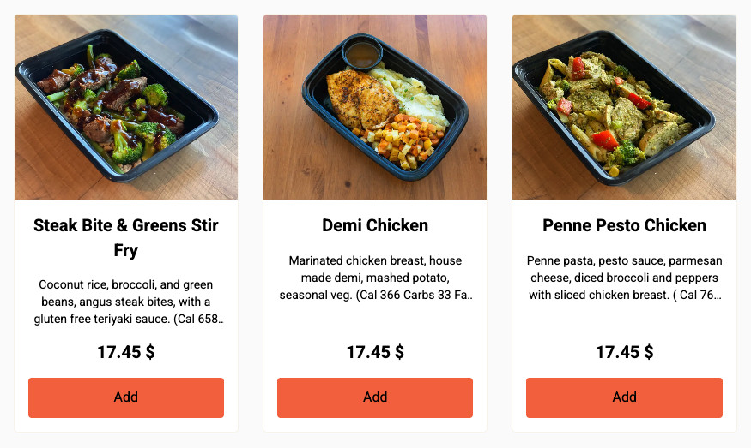Click the price of Penne Pesto Chicken
This screenshot has width=751, height=448.
(624, 352)
